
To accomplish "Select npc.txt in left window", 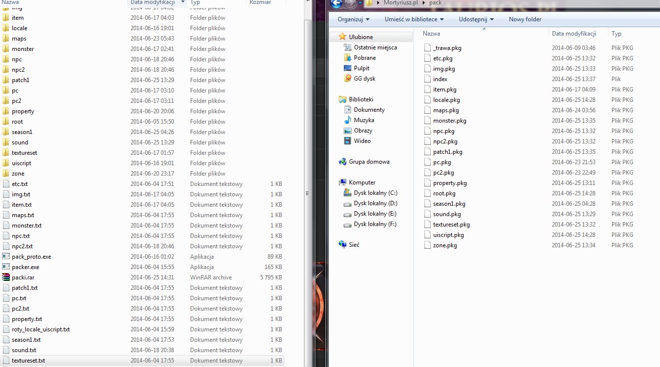I will point(21,236).
